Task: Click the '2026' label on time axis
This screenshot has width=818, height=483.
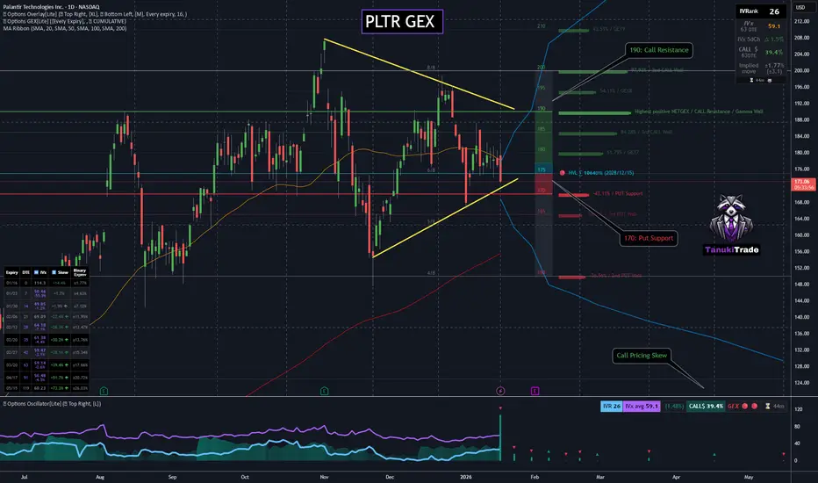Action: coord(466,477)
